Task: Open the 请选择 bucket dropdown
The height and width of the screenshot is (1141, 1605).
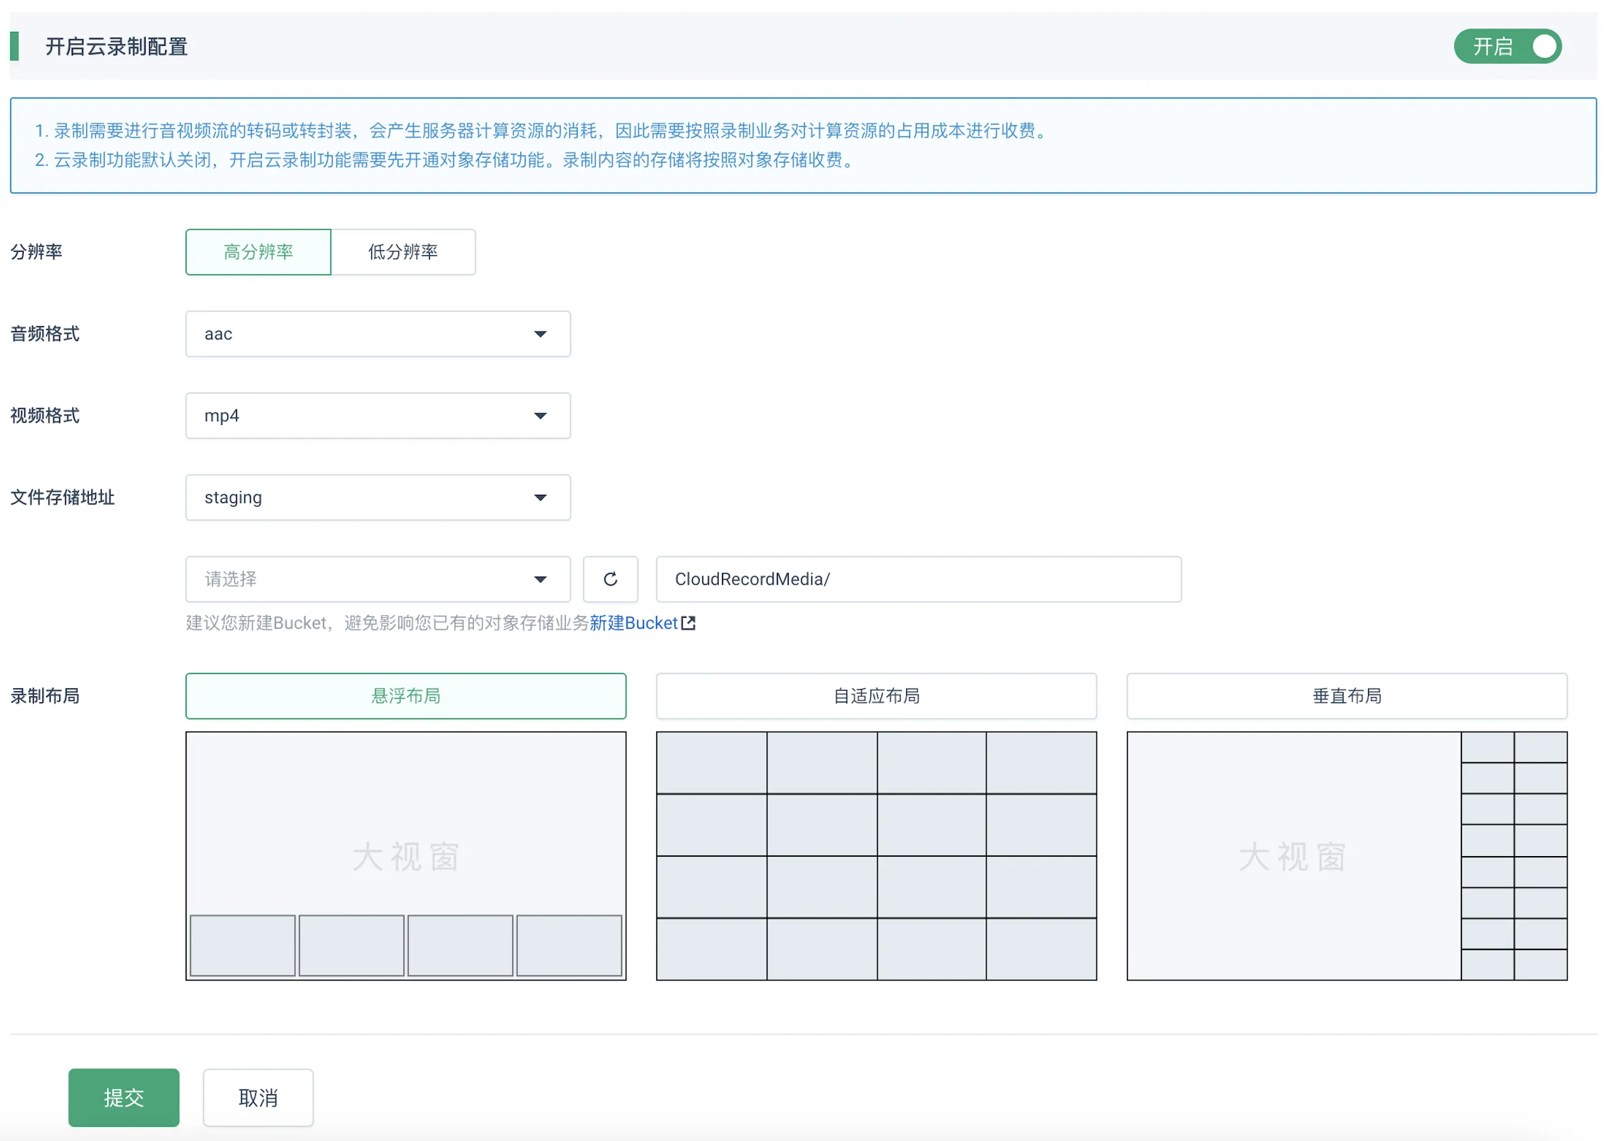Action: [x=377, y=579]
